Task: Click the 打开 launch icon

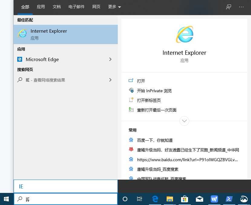Action: [x=131, y=80]
